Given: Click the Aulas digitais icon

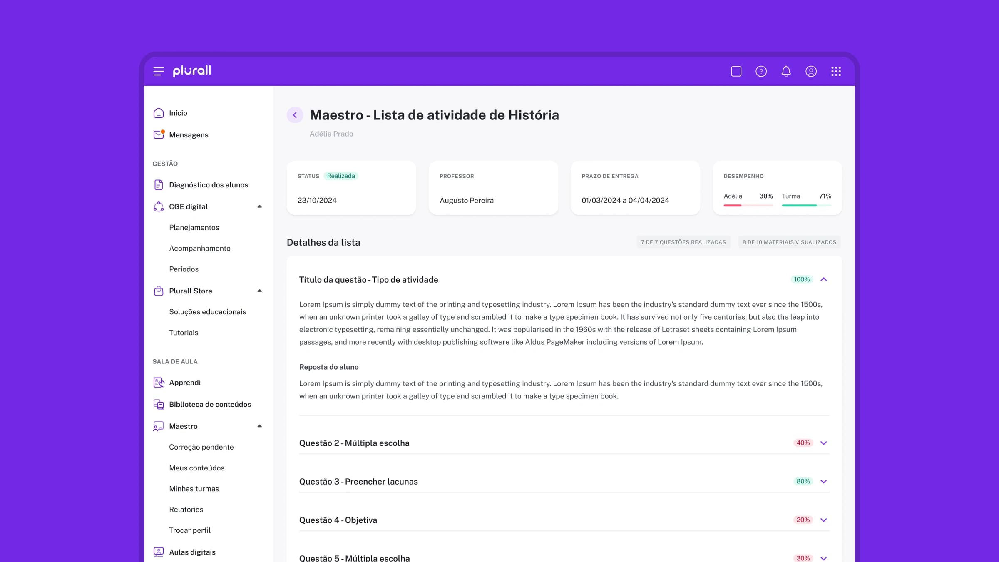Looking at the screenshot, I should 159,552.
